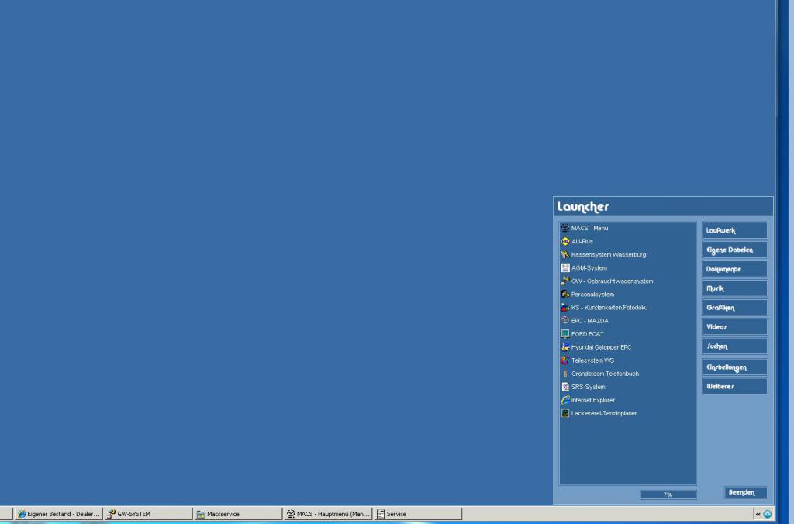Activate the Macsservice taskbar window
The height and width of the screenshot is (524, 794).
(x=238, y=514)
